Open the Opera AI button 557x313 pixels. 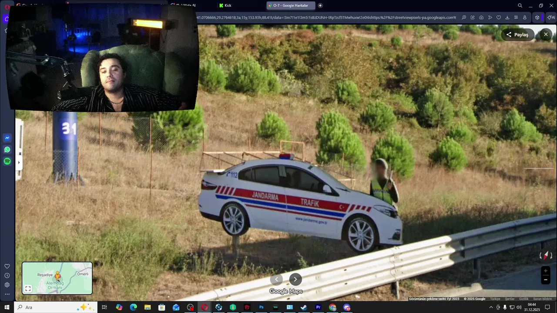[551, 17]
